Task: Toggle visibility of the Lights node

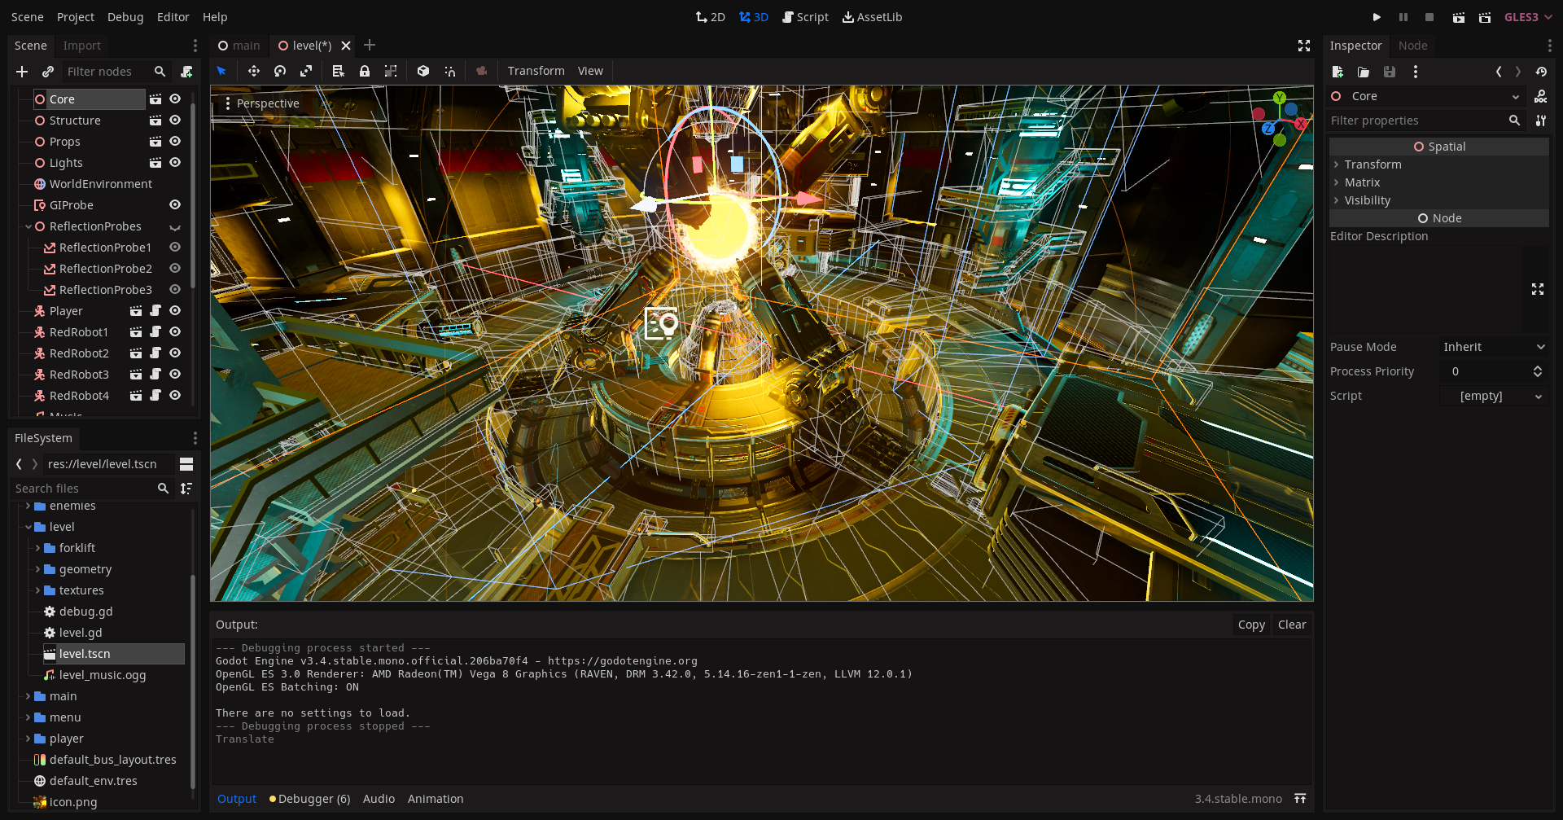Action: [175, 163]
